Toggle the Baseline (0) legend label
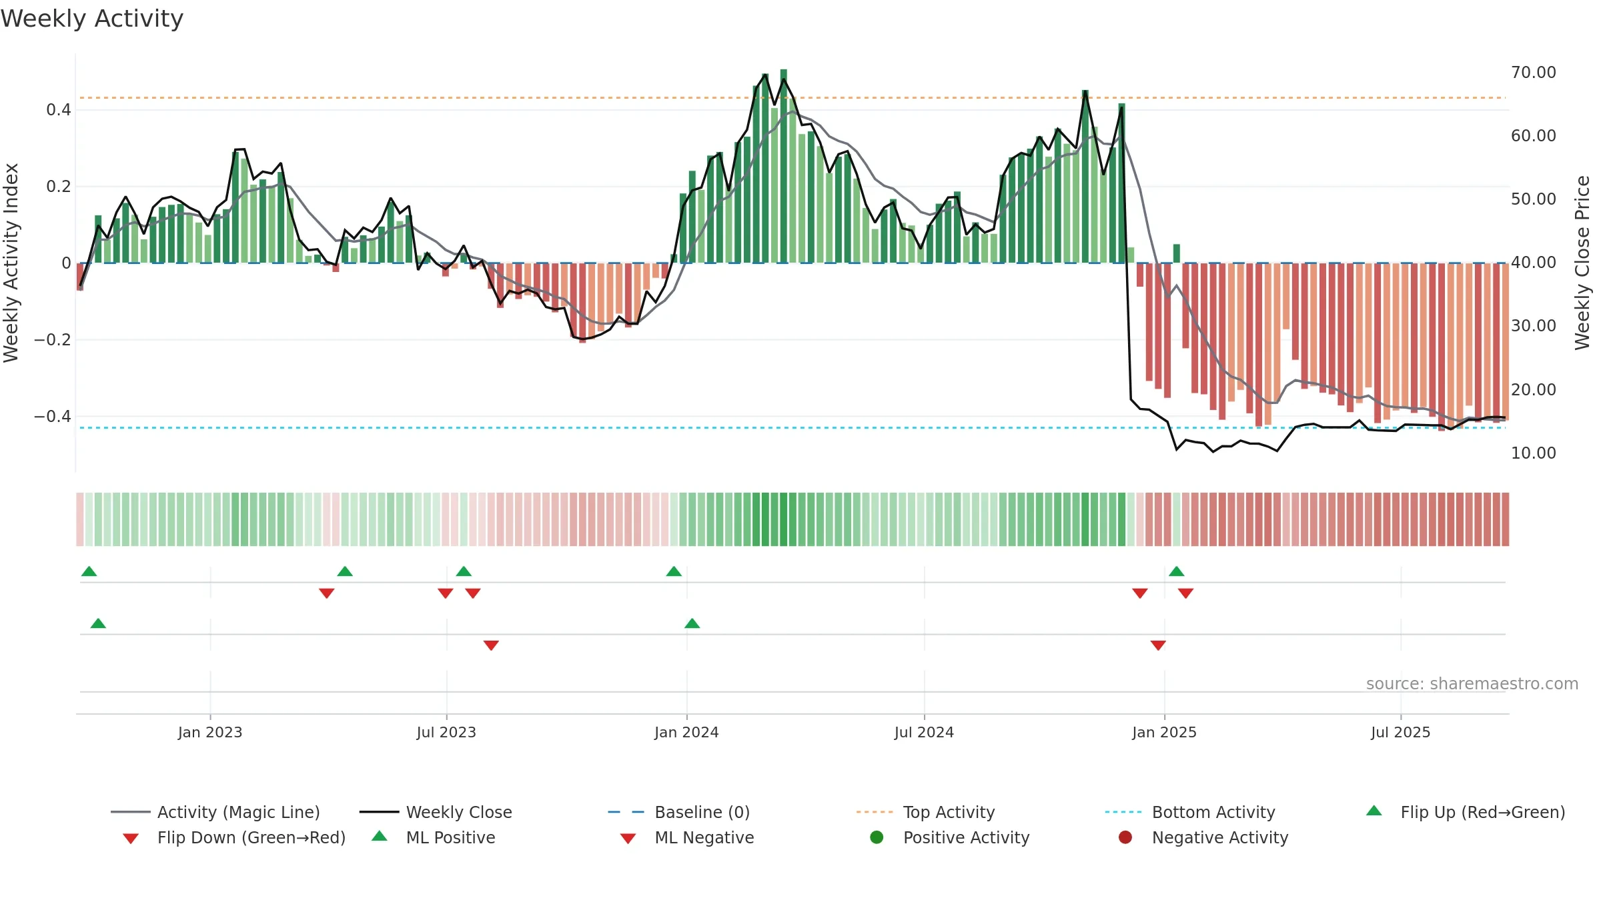 click(702, 812)
